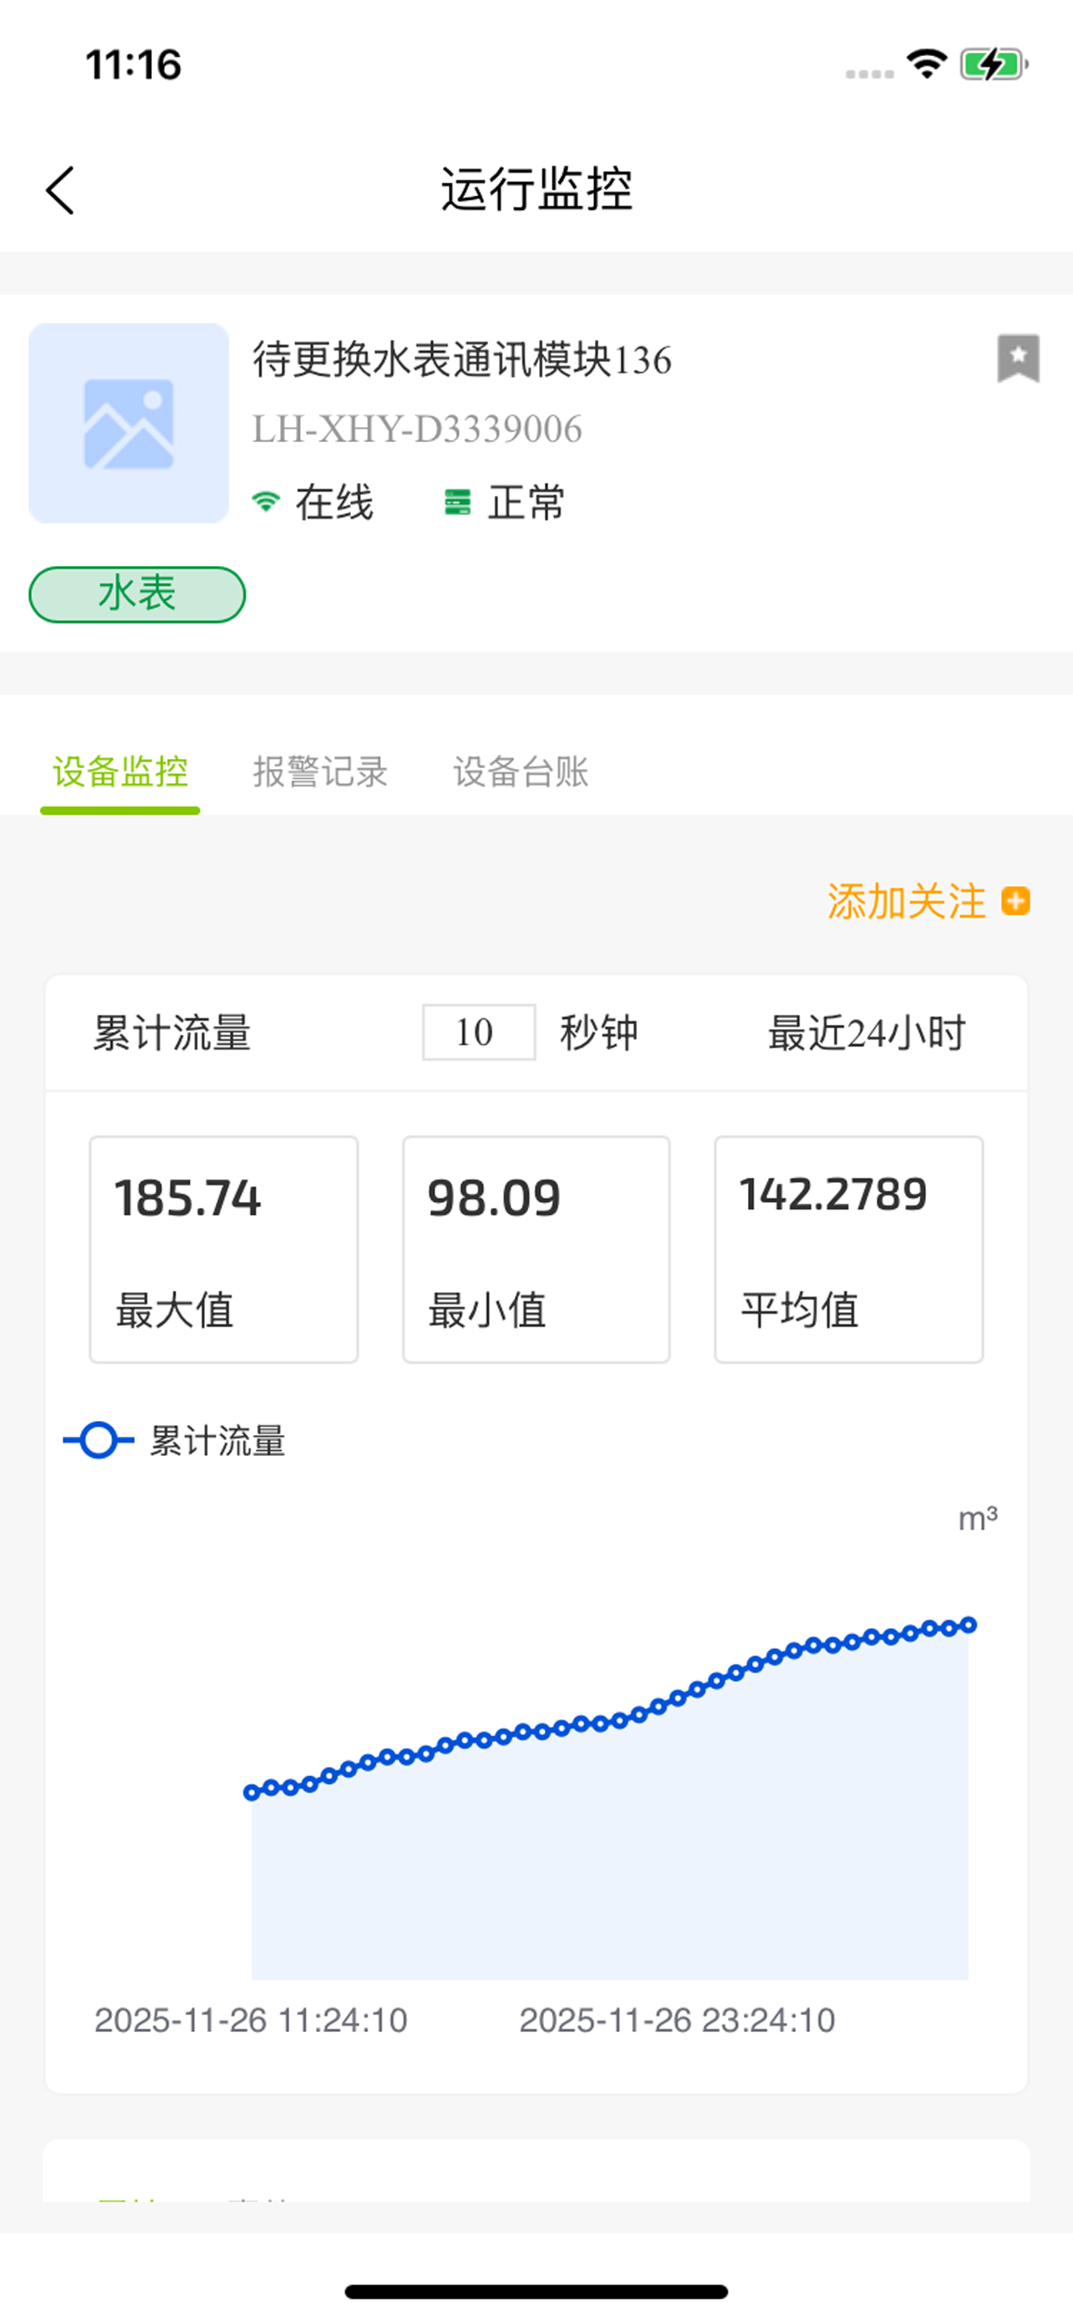Screen dimensions: 1073x2322
Task: Tap device name 待更换水表通讯模块136
Action: coord(462,359)
